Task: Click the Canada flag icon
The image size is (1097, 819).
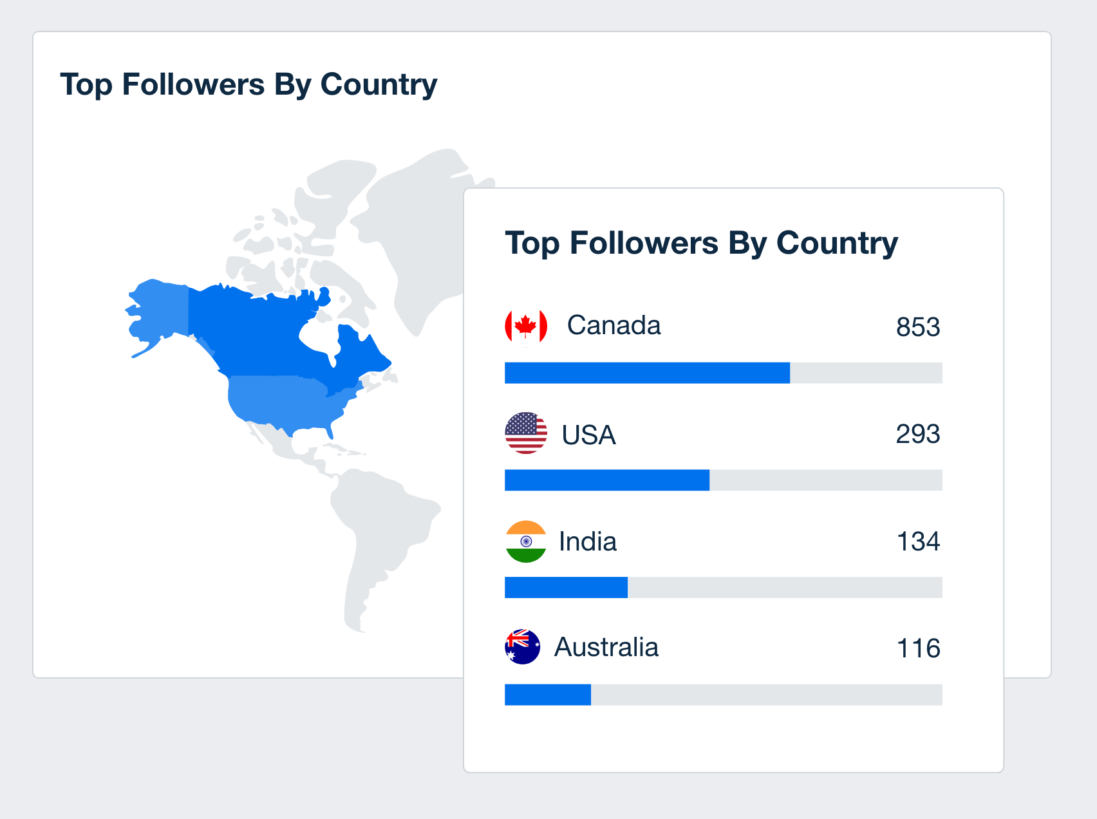Action: (526, 326)
